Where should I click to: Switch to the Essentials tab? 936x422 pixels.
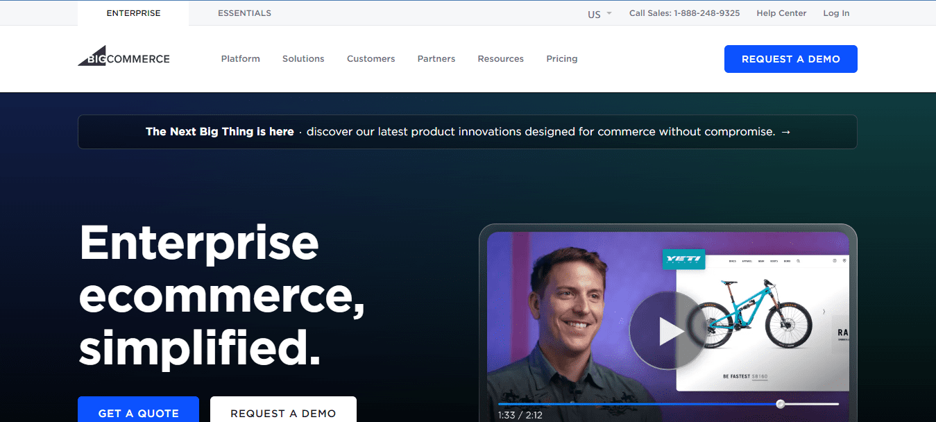pos(244,13)
